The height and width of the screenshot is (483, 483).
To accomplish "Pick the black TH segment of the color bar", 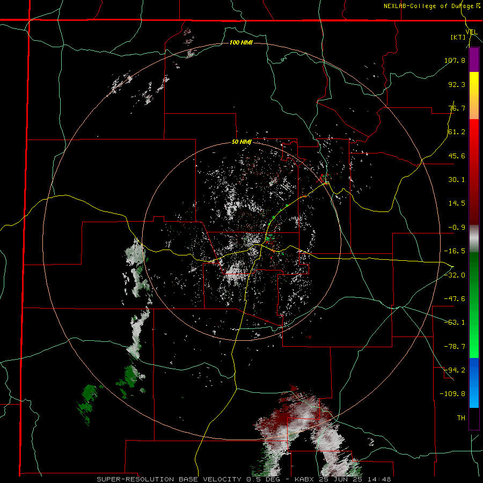I will pos(474,418).
